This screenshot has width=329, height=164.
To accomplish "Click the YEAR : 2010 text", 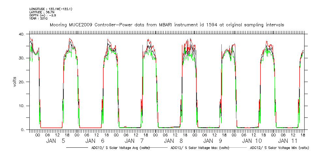I will (38, 19).
